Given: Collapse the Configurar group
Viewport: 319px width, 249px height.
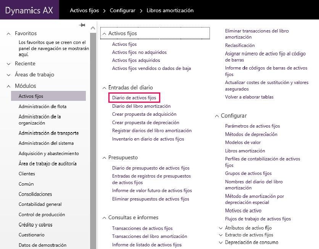Looking at the screenshot, I should click(217, 116).
